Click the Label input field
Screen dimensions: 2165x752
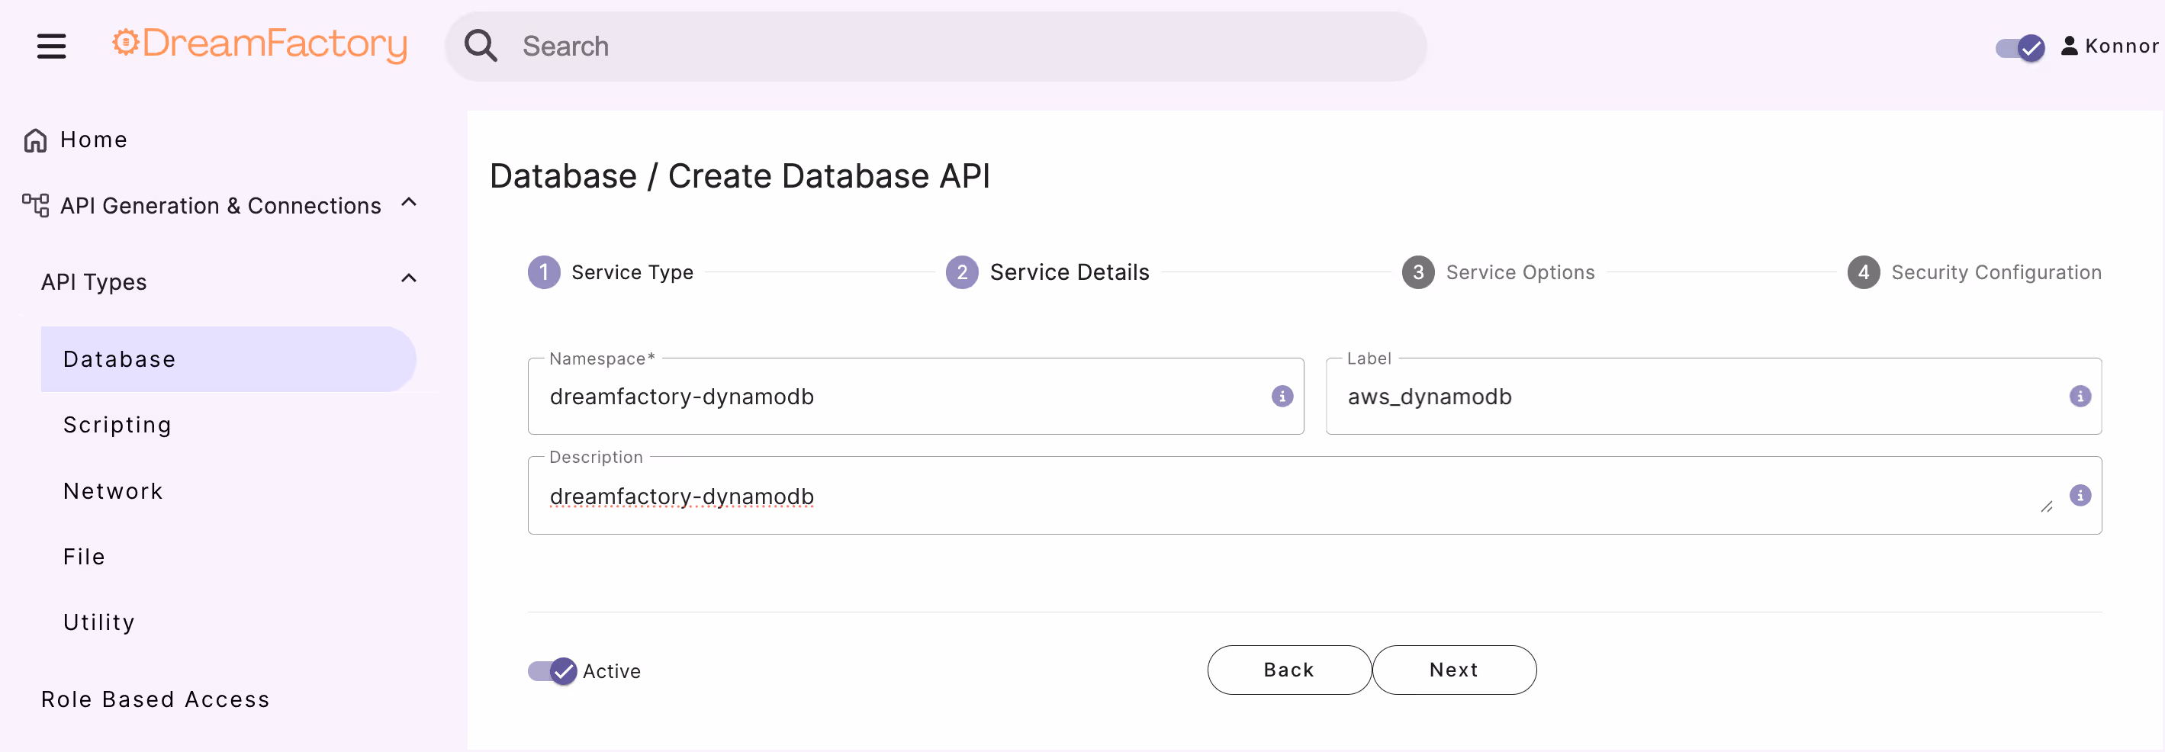pyautogui.click(x=1713, y=396)
